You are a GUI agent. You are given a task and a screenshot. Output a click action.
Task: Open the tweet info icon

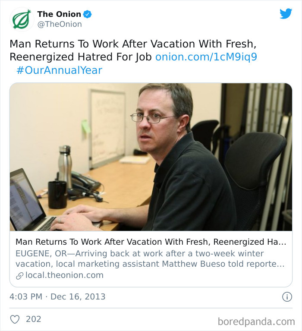tap(287, 297)
